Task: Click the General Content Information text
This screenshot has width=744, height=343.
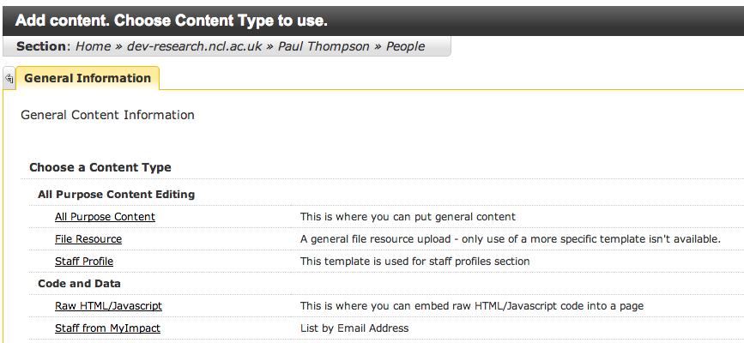Action: pyautogui.click(x=107, y=115)
